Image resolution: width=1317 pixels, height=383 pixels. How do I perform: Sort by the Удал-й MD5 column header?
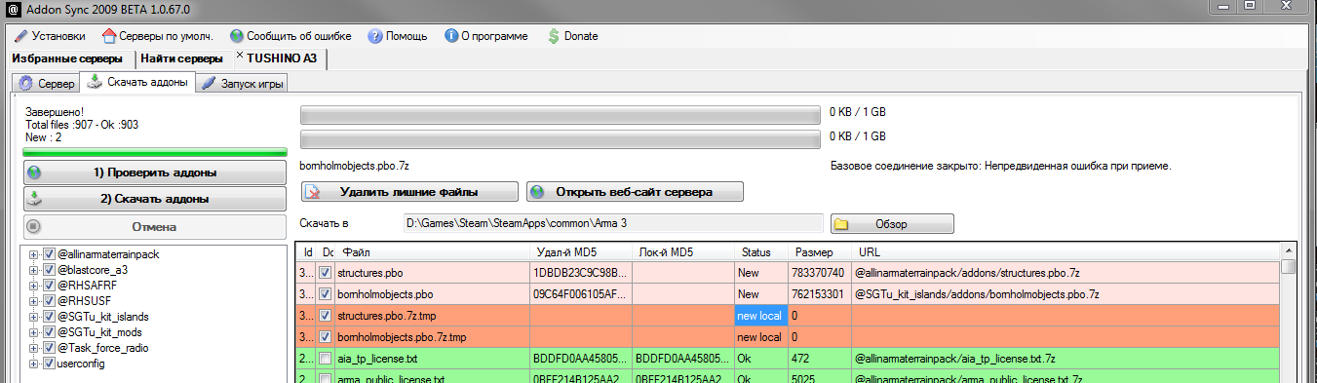coord(581,252)
